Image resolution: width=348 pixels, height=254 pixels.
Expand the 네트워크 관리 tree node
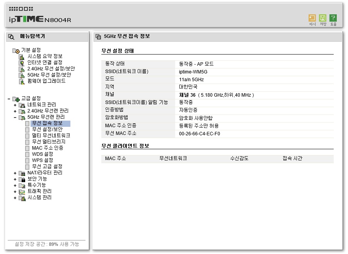(15, 105)
